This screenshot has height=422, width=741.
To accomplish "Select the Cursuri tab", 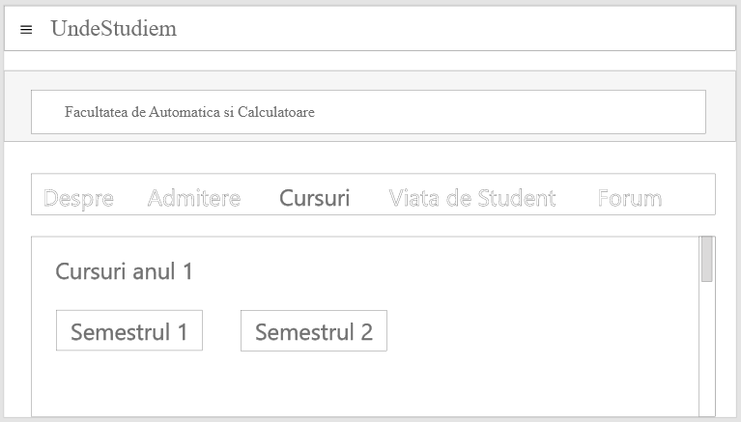I will pos(314,199).
